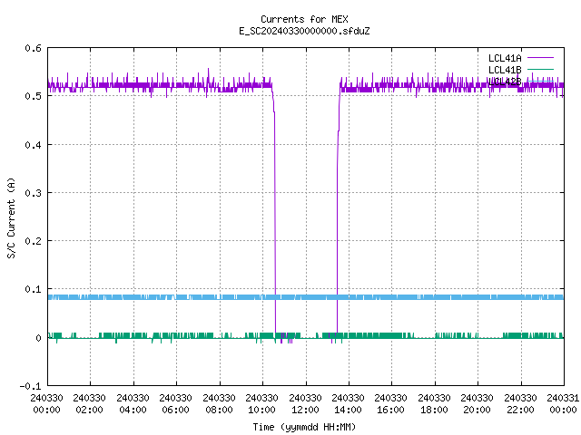
Task: Click the 240330 10:00 time tick label
Action: point(261,404)
